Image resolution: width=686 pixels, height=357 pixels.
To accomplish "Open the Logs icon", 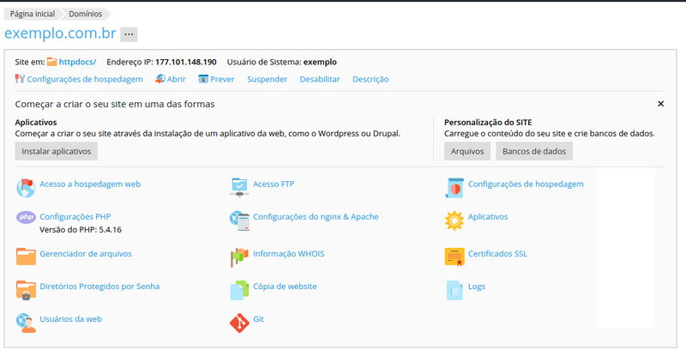I will [454, 289].
